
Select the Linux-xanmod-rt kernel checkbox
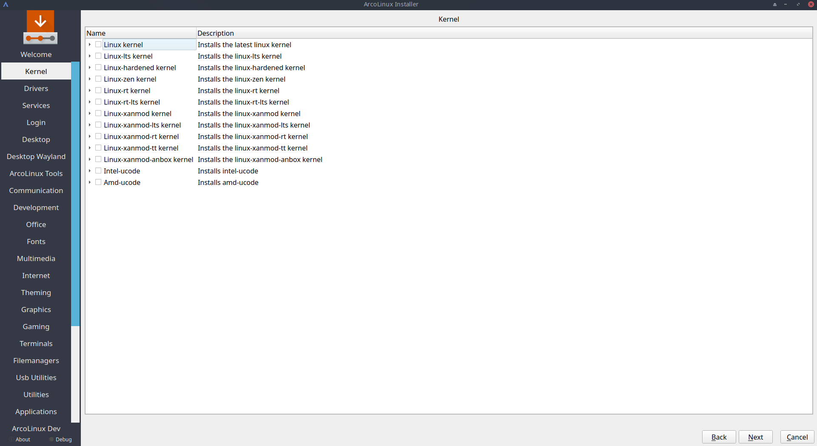pos(98,136)
